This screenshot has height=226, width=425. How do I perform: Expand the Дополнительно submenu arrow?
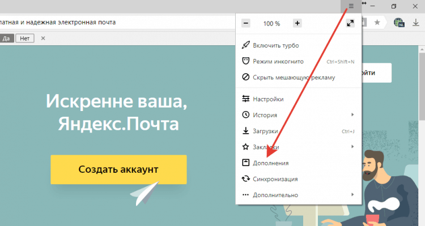click(x=352, y=195)
